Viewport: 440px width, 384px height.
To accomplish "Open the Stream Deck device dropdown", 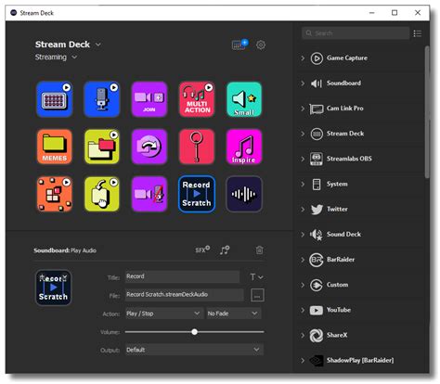I will pos(98,45).
